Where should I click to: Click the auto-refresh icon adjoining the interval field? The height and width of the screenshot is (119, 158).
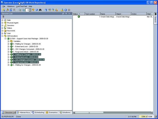point(23,10)
